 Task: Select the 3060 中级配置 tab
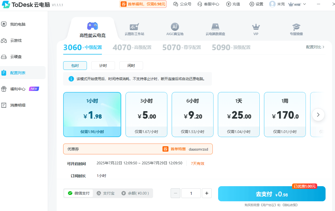[x=83, y=48]
